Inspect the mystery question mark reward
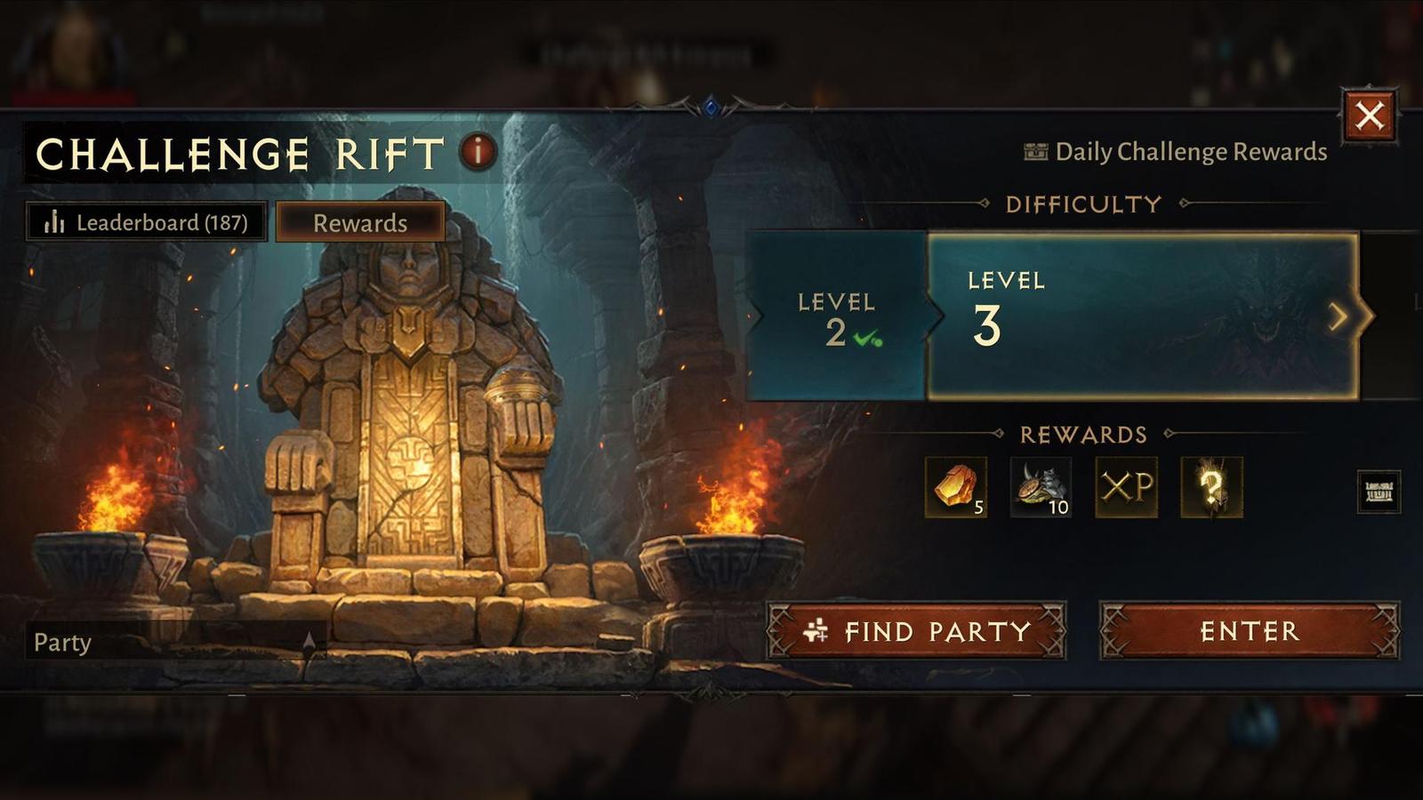Viewport: 1423px width, 800px height. 1211,487
